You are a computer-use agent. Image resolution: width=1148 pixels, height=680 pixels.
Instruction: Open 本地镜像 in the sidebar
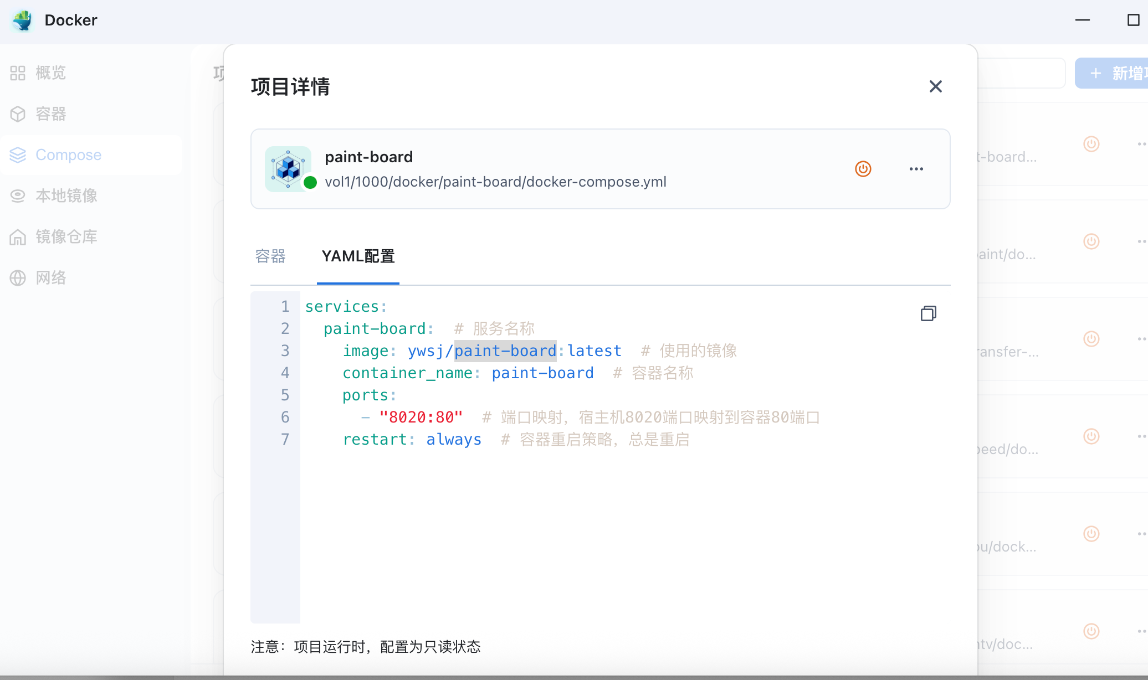(x=66, y=196)
